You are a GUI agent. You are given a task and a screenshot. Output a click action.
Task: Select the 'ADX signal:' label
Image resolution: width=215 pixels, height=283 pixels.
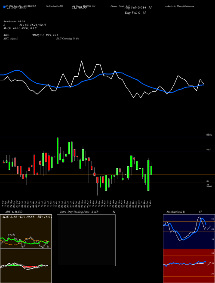[x=10, y=39]
